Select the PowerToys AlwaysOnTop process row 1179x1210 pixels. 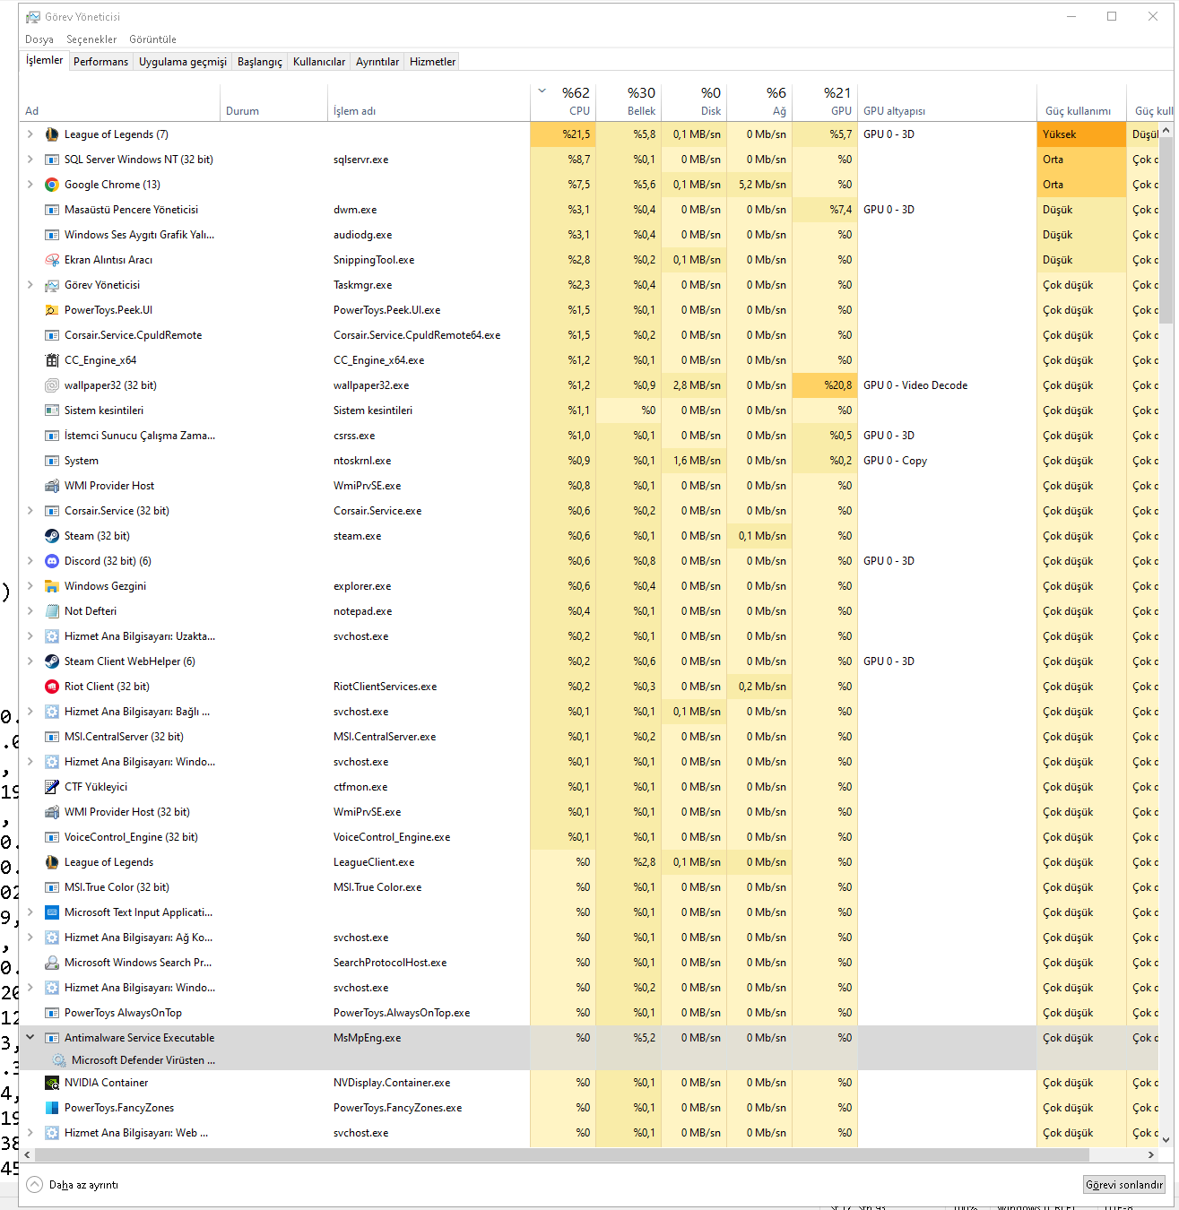pos(589,1013)
